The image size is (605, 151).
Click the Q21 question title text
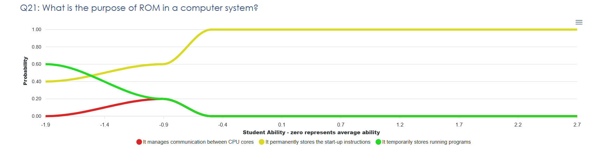coord(139,8)
